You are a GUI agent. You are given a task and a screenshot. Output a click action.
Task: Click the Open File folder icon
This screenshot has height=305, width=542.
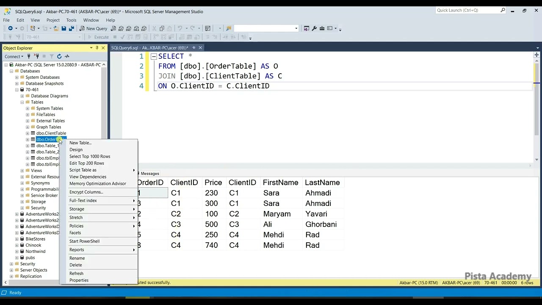coord(56,28)
